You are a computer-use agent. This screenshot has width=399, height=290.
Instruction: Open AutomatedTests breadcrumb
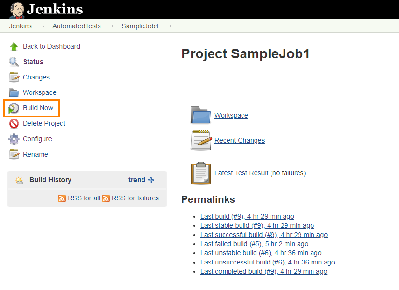(77, 26)
